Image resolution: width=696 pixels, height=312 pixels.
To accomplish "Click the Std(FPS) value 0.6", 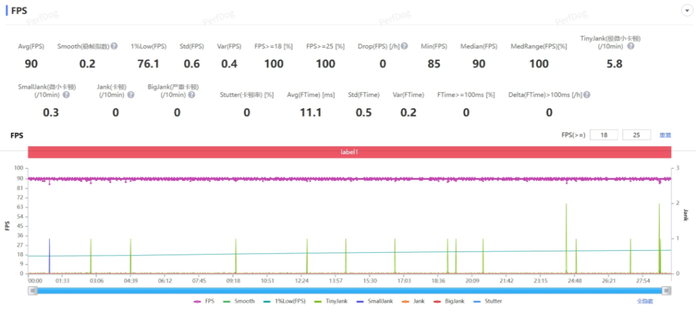I will pyautogui.click(x=192, y=64).
